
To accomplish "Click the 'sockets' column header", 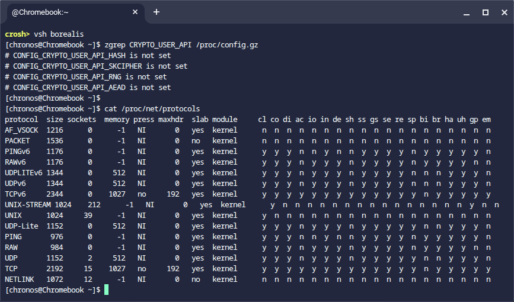I will (82, 120).
